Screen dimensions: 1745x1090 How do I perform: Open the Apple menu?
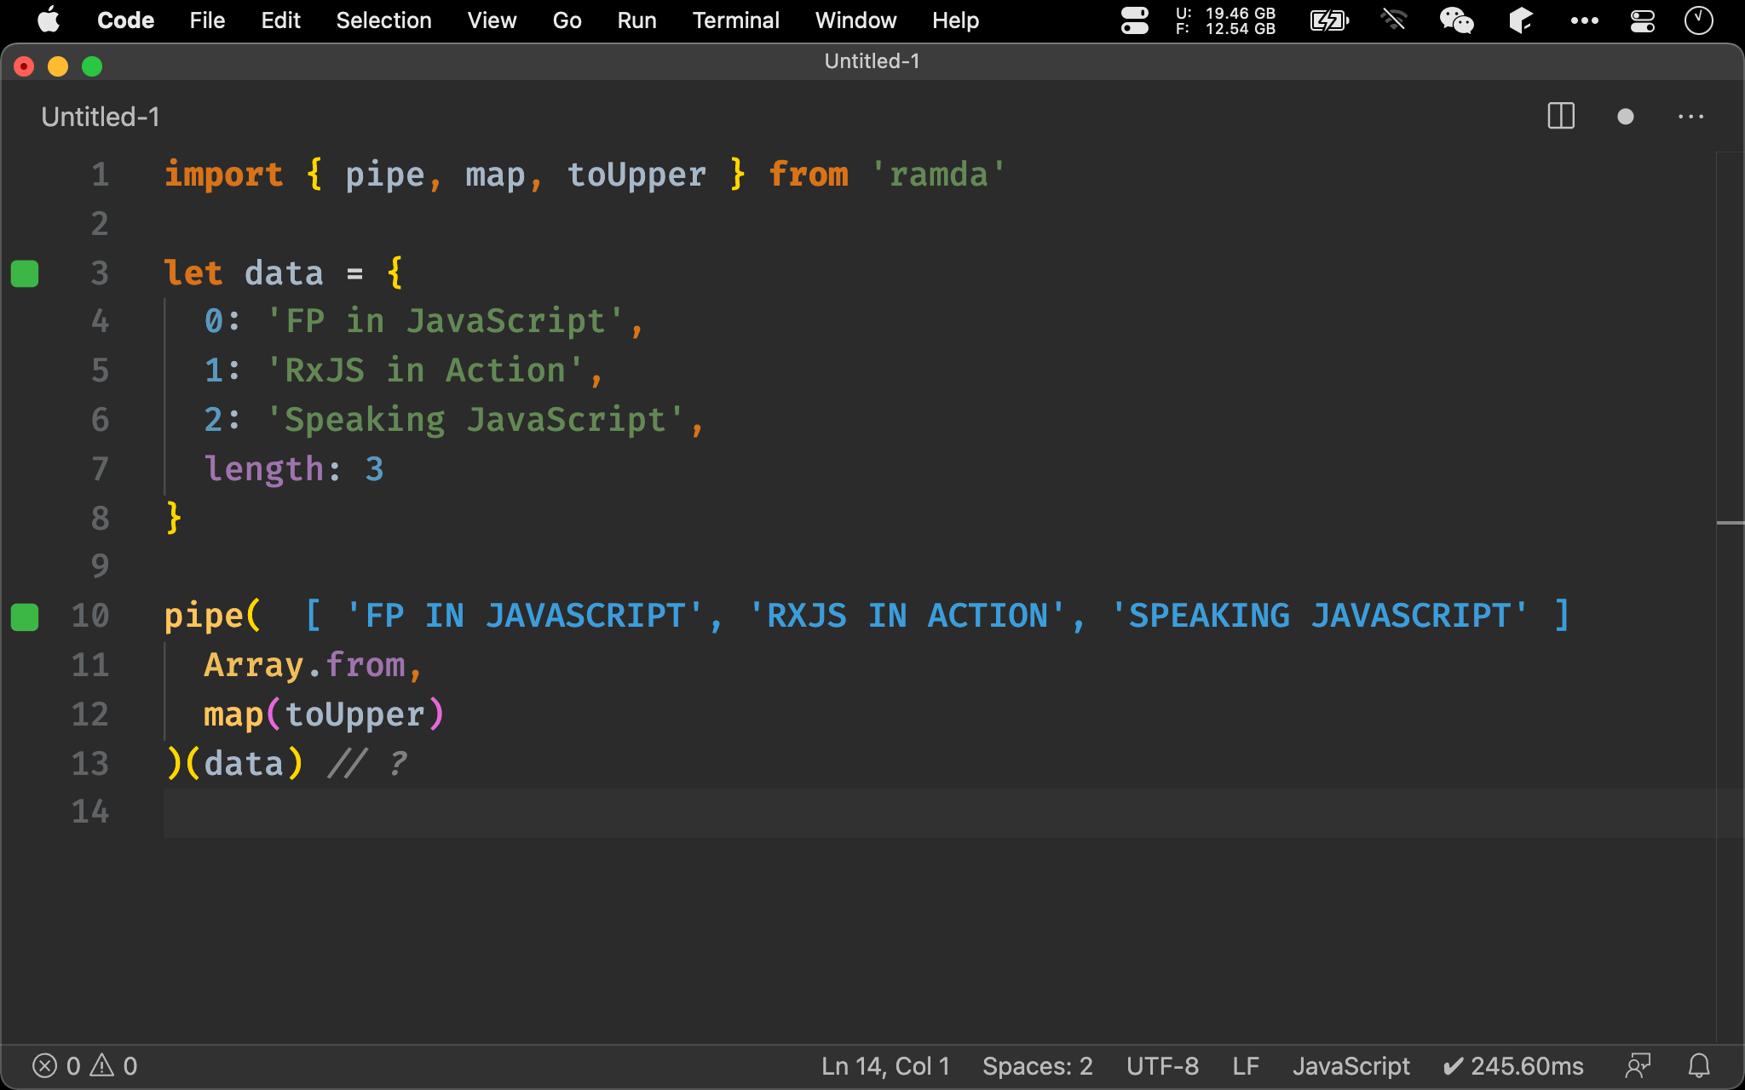point(49,20)
